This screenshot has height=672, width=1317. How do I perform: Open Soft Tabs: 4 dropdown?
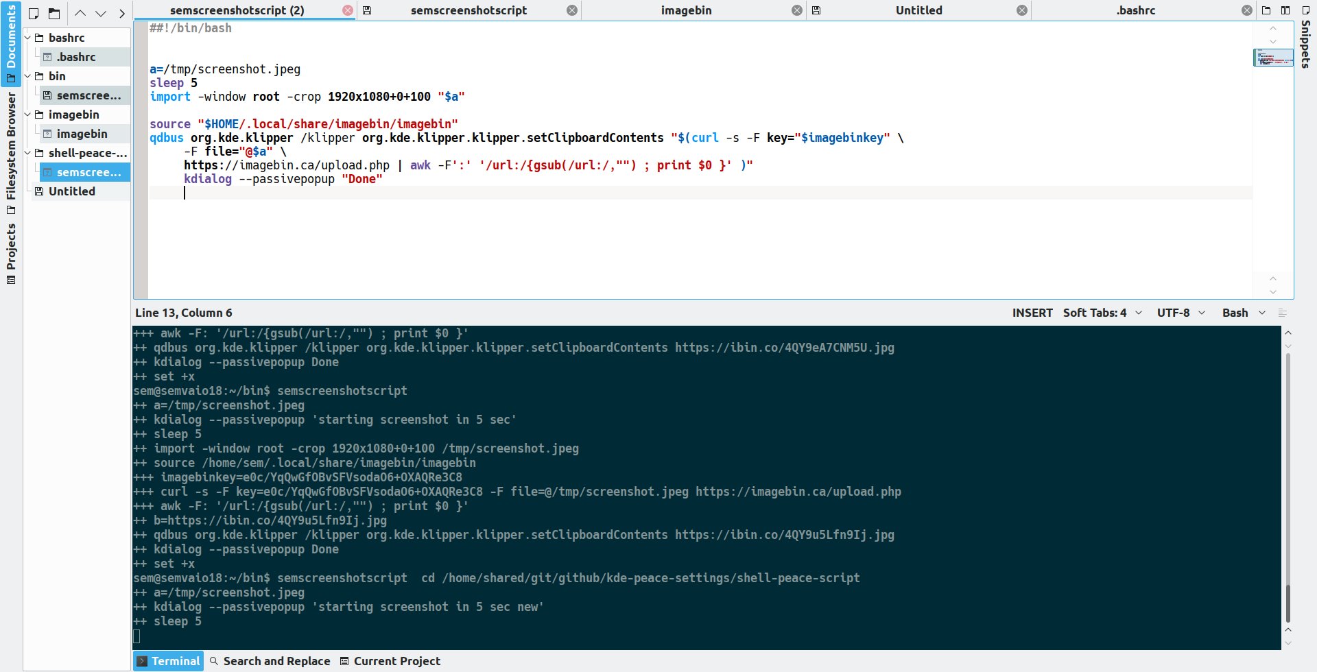point(1102,313)
